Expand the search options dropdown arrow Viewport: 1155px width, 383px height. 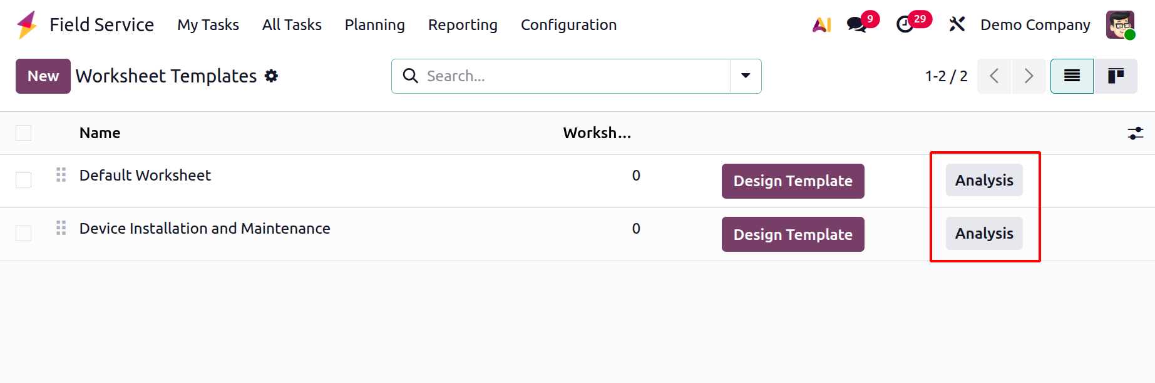[x=746, y=76]
